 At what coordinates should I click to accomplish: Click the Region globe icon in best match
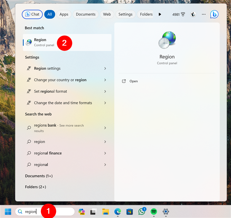tap(29, 42)
